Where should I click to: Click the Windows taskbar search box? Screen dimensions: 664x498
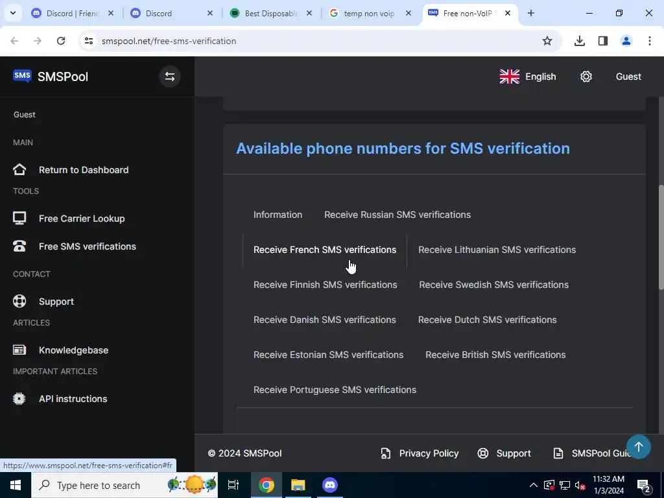tap(125, 485)
